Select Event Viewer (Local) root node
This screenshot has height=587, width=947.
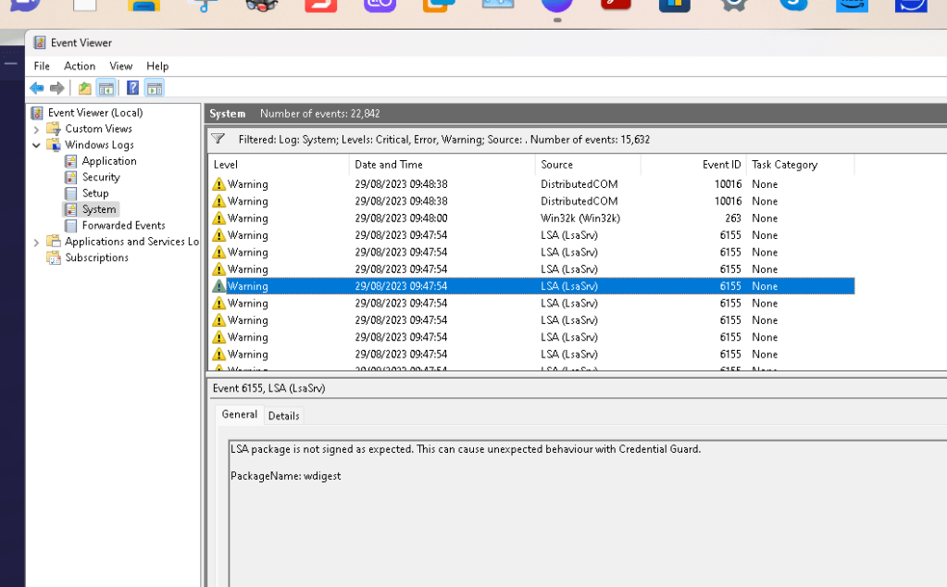[95, 113]
